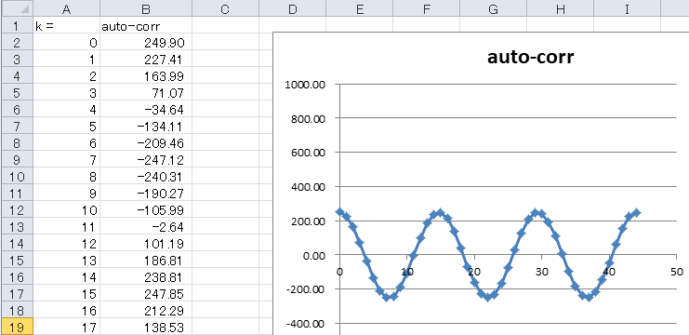Viewport: 689px width, 335px height.
Task: Click the last data marker near 44
Action: [x=636, y=212]
